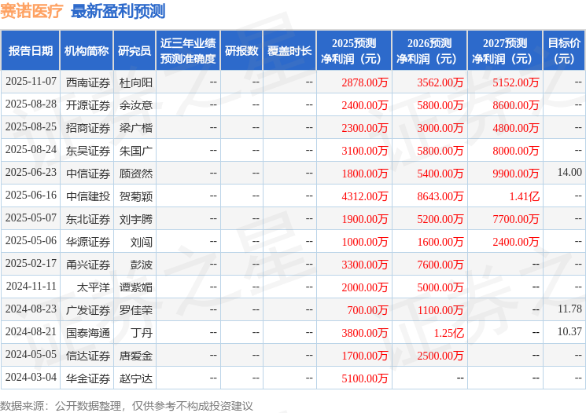Click analyst name 顾资然
Viewport: 586px width, 413px height.
136,174
